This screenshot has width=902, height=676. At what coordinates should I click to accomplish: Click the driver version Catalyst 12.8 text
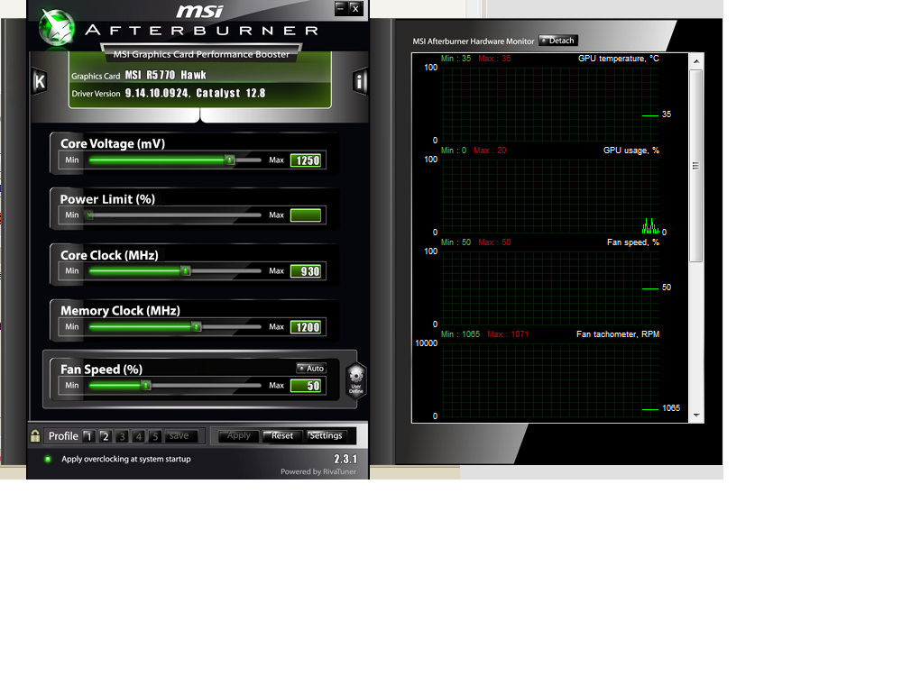pos(196,93)
